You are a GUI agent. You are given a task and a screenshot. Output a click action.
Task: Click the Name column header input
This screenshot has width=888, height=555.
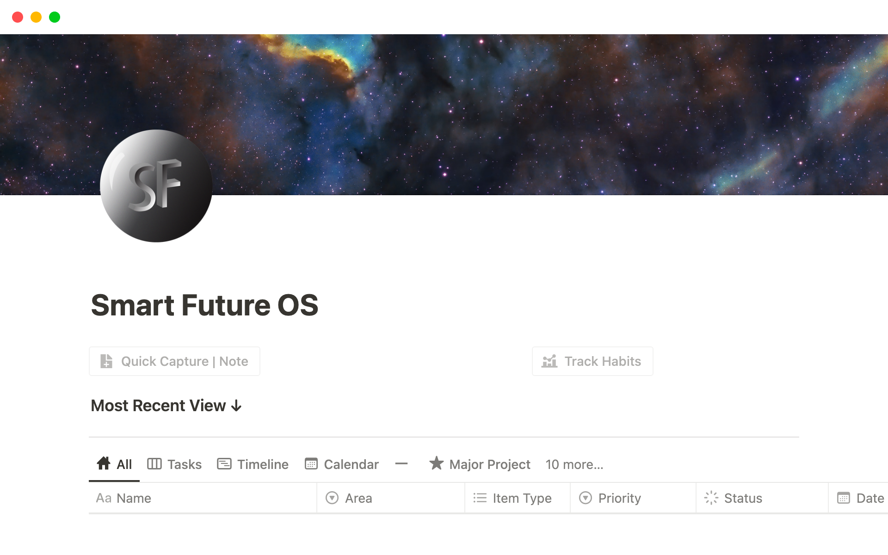pyautogui.click(x=134, y=498)
